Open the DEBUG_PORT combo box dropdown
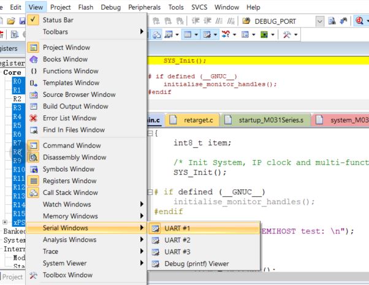The width and height of the screenshot is (369, 285). (319, 21)
